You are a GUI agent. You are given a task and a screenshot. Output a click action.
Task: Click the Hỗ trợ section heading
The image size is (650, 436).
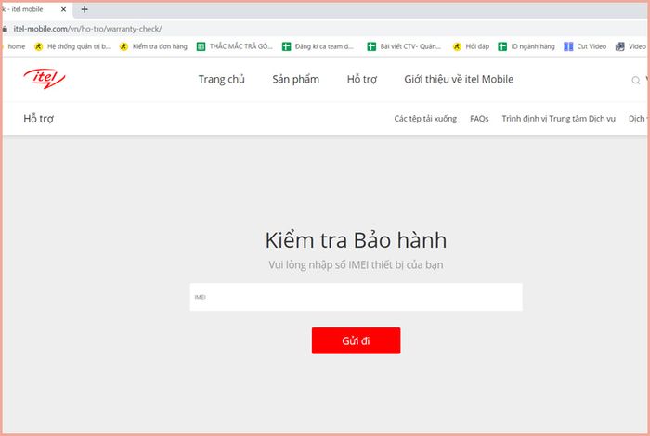coord(39,119)
